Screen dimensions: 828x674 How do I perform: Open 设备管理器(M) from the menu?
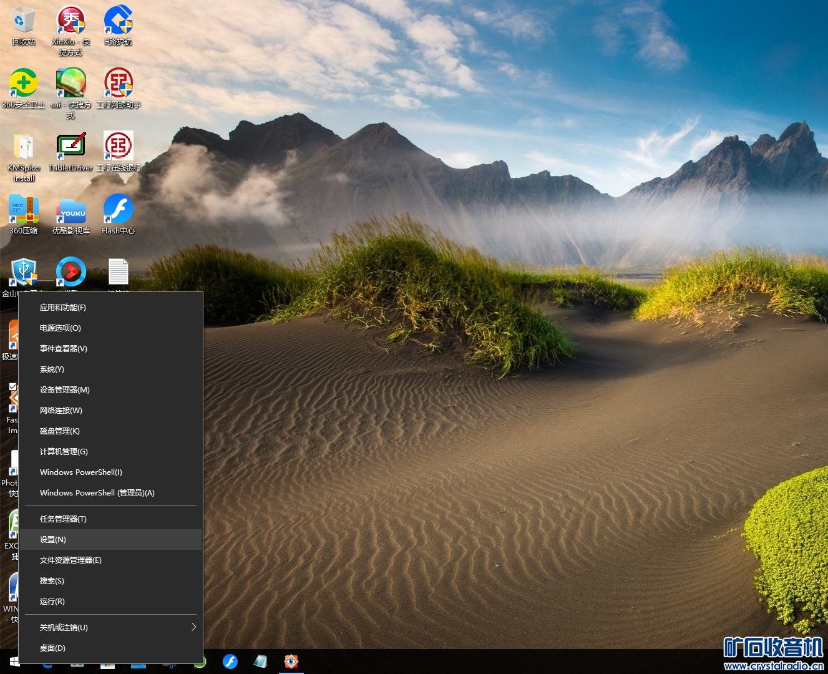point(65,389)
